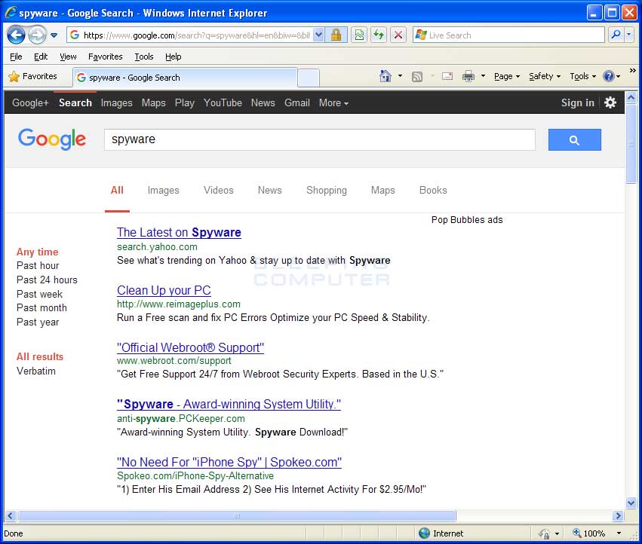
Task: Click the horizontal scrollbar right arrow
Action: click(x=618, y=516)
